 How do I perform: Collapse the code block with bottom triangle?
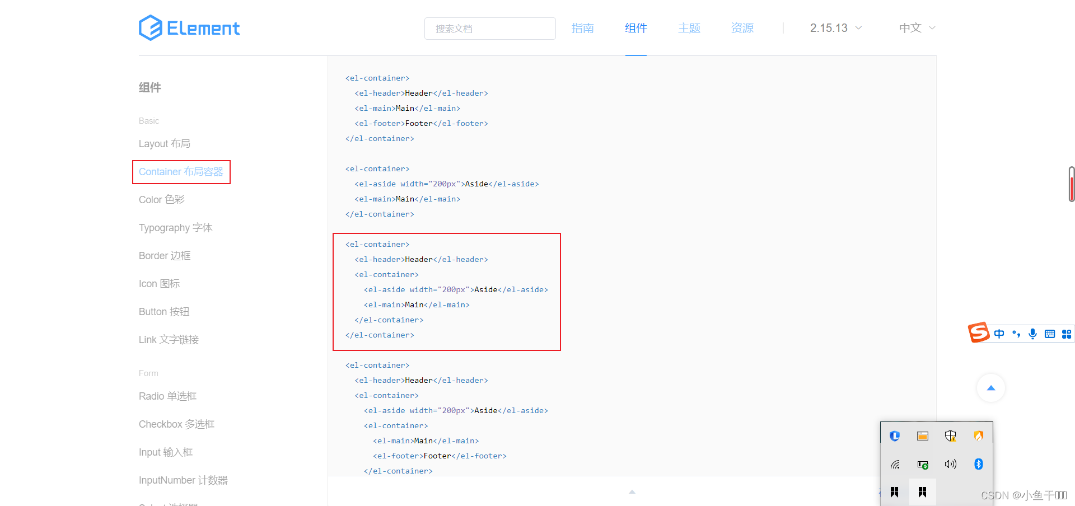tap(632, 491)
